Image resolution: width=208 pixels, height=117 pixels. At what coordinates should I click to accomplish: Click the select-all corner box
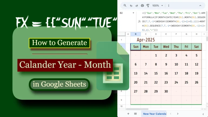121,34
